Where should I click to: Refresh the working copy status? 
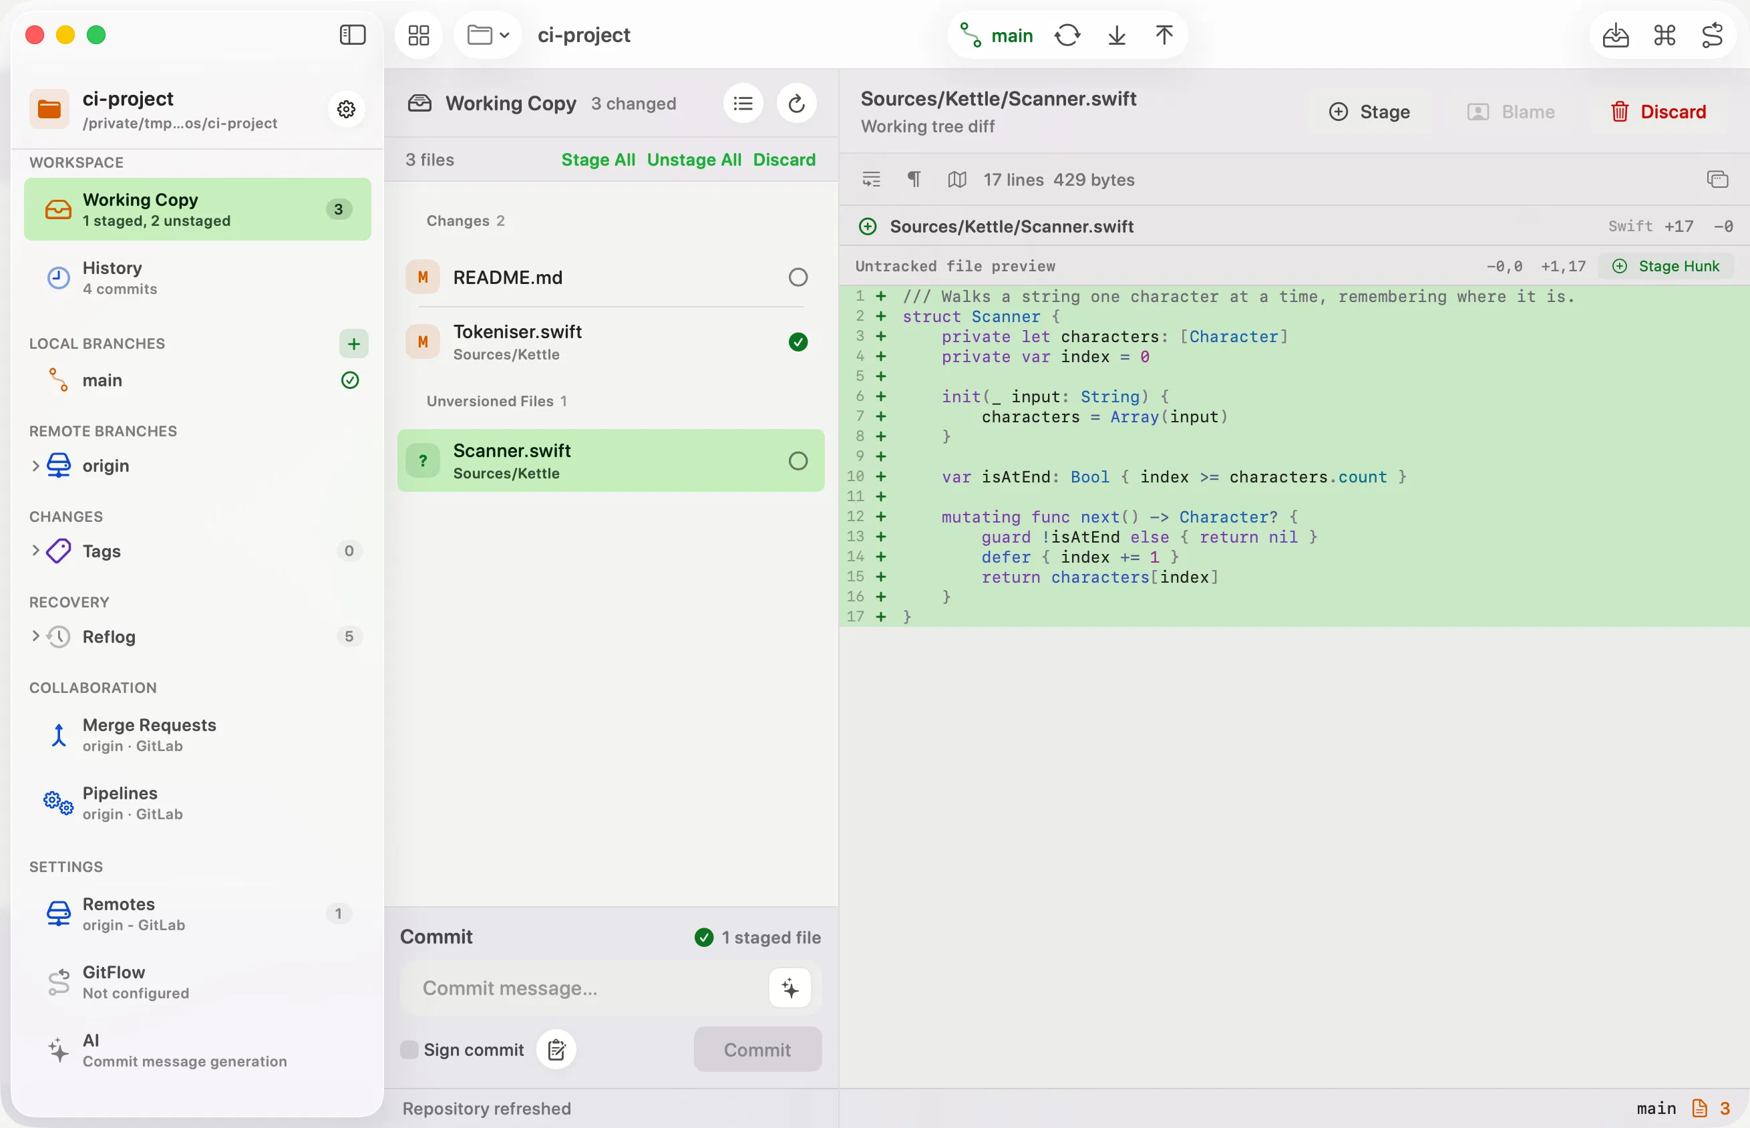[796, 104]
